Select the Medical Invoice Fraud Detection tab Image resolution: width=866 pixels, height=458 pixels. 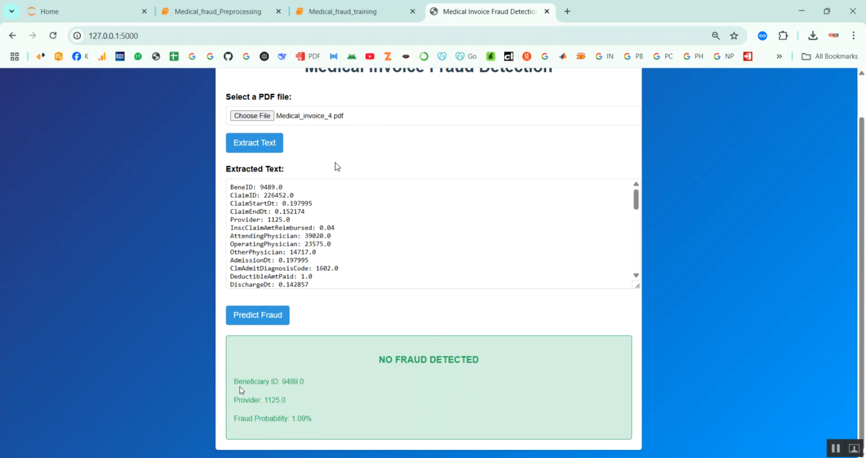tap(490, 12)
